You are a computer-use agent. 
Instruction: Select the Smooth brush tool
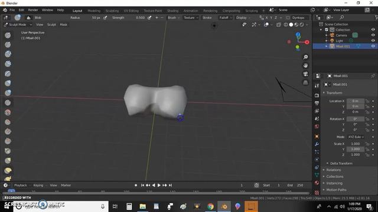[8, 112]
